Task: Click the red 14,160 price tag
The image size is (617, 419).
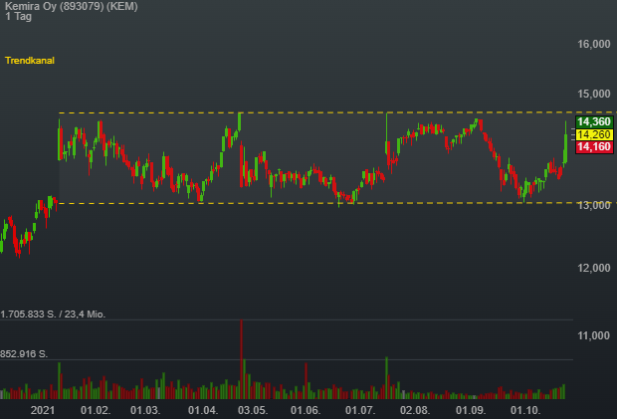Action: 594,147
